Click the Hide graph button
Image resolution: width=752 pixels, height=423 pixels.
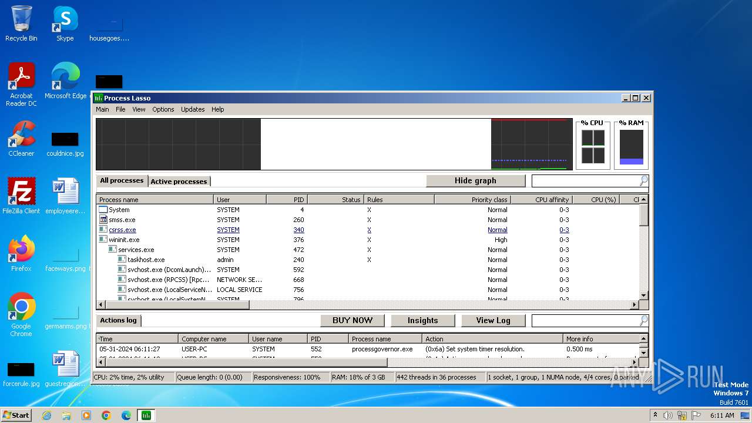(x=475, y=181)
